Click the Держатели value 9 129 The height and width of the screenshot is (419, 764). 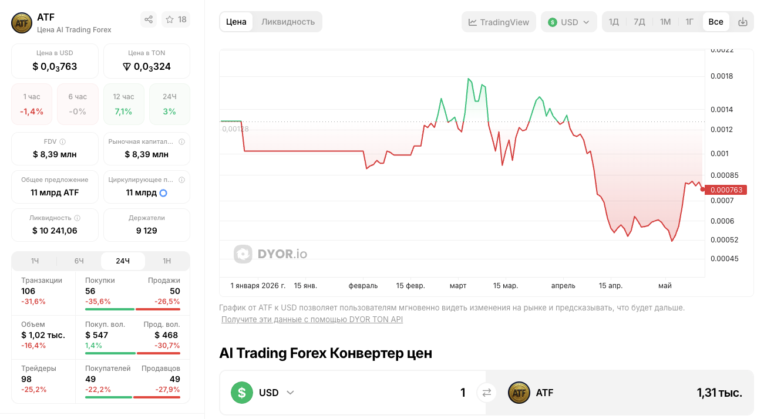(x=147, y=231)
